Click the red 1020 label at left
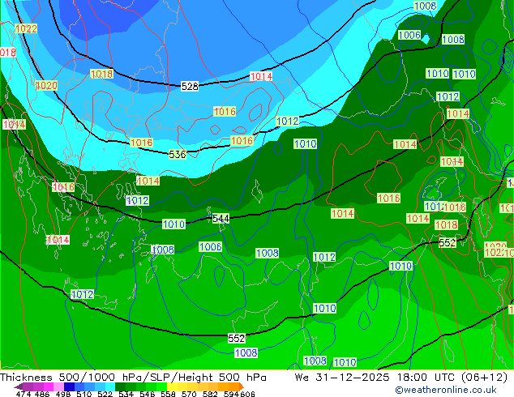The width and height of the screenshot is (514, 397). click(46, 86)
